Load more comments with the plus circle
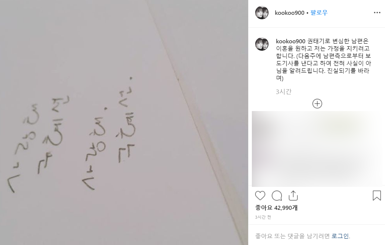This screenshot has height=245, width=385. (x=317, y=104)
